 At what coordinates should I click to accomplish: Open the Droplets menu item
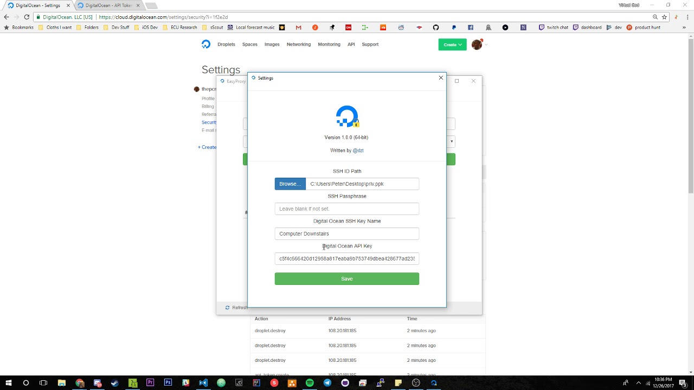click(x=226, y=44)
